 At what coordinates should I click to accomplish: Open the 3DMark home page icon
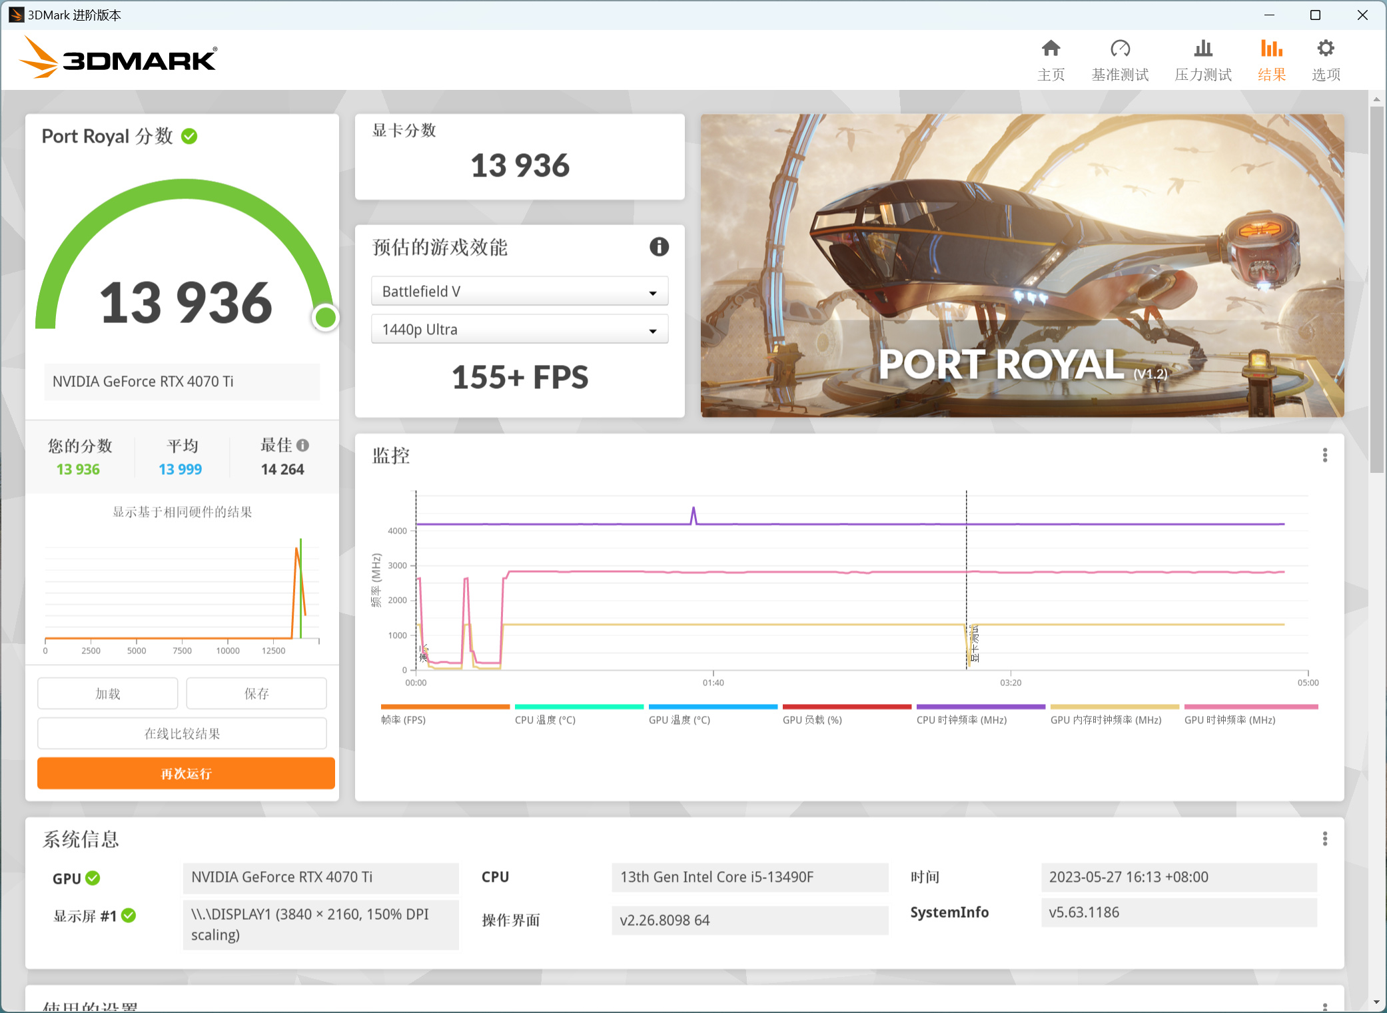coord(1051,59)
